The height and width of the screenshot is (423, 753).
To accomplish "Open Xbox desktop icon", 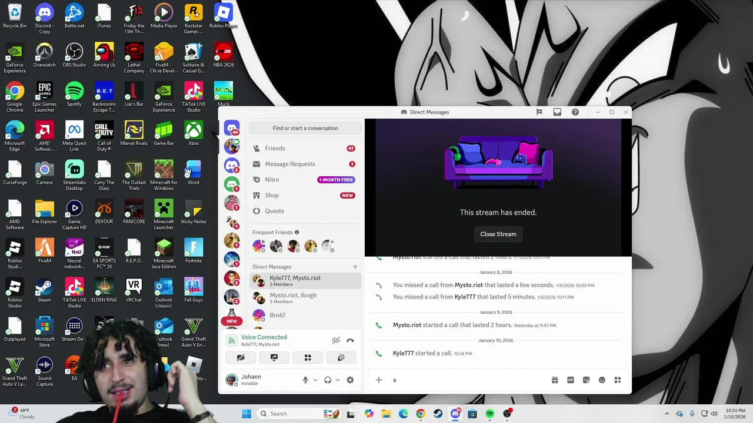I will pyautogui.click(x=194, y=134).
